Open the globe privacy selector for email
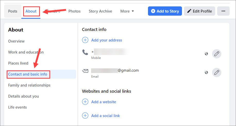 (206, 72)
